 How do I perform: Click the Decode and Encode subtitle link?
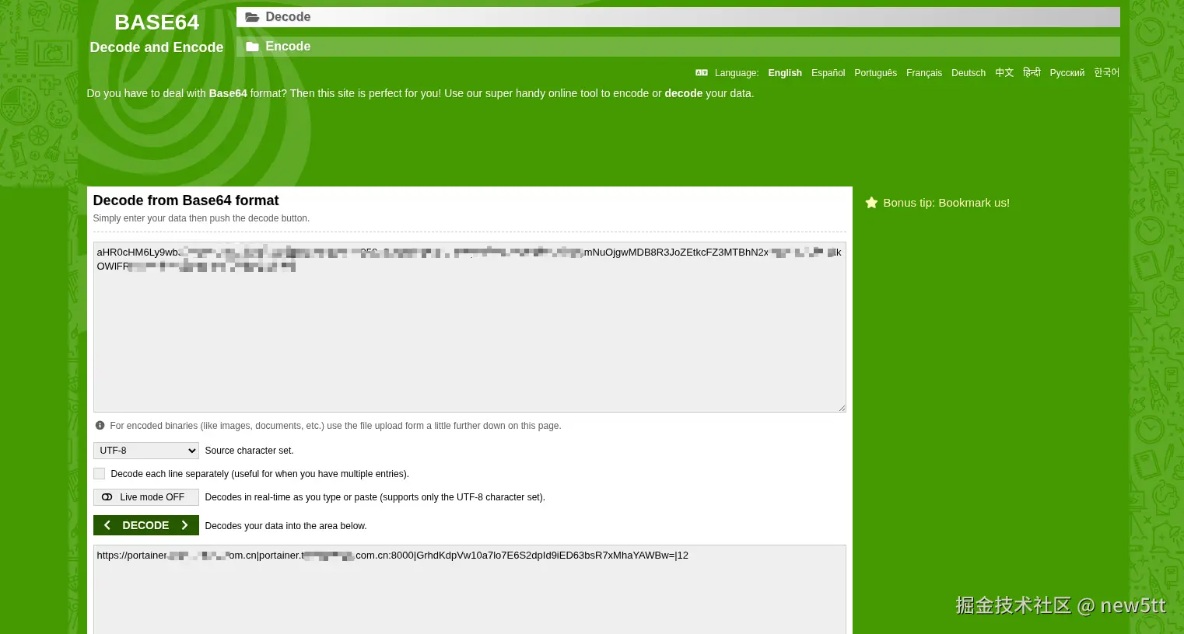(x=156, y=47)
